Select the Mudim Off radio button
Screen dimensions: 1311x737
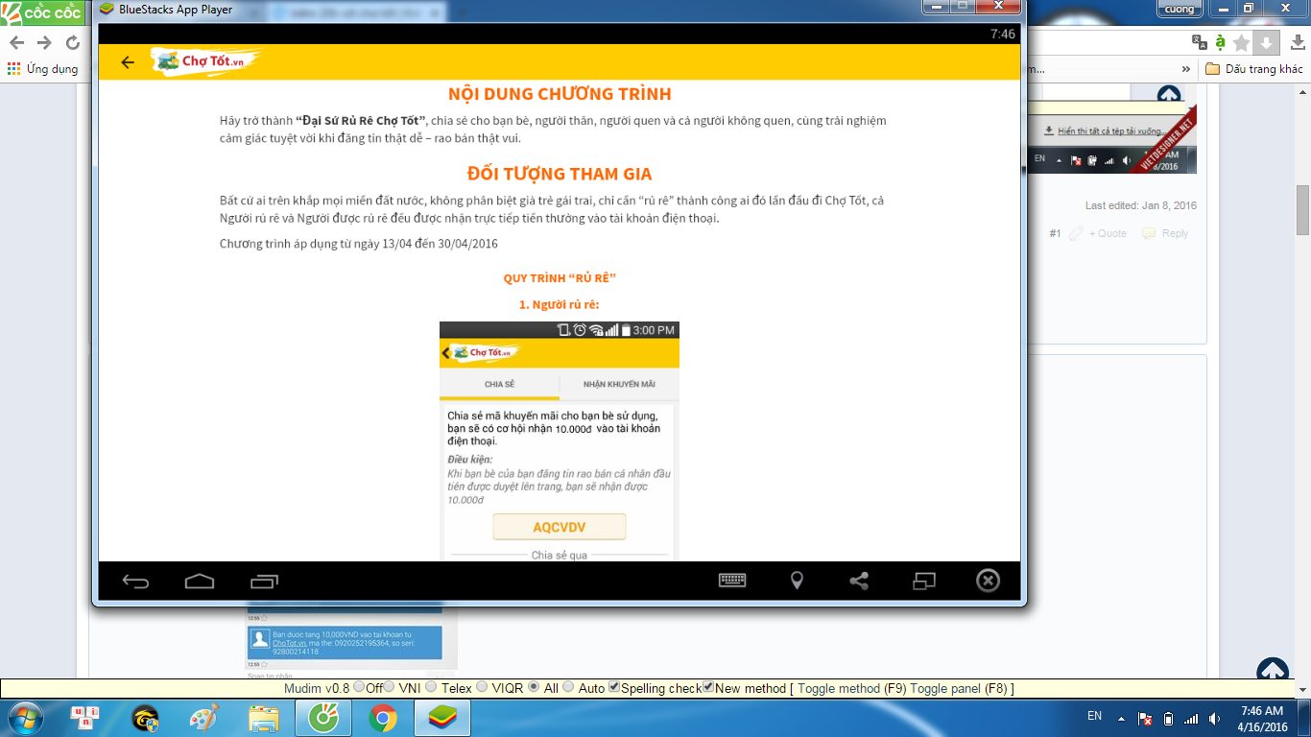click(x=359, y=687)
